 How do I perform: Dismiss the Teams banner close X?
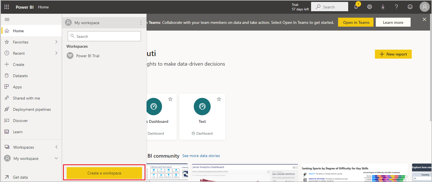click(424, 19)
